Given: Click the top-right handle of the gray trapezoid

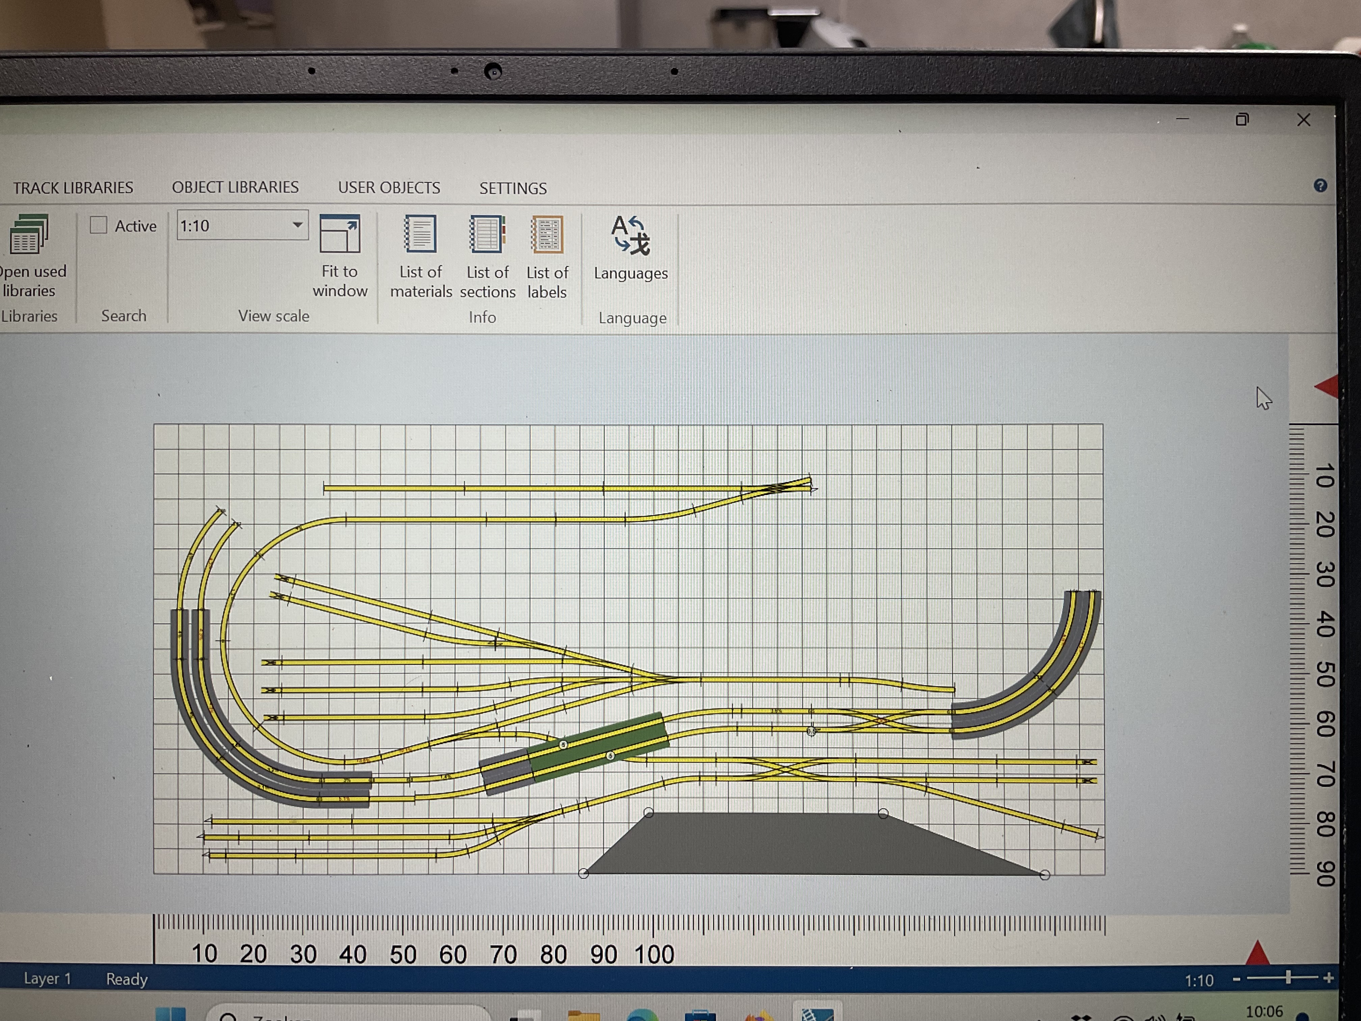Looking at the screenshot, I should [x=883, y=814].
